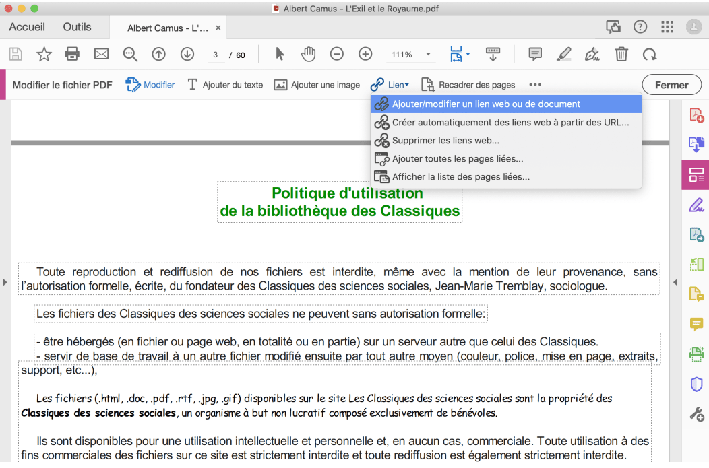Open the text search magnifier icon
709x468 pixels.
pos(130,55)
